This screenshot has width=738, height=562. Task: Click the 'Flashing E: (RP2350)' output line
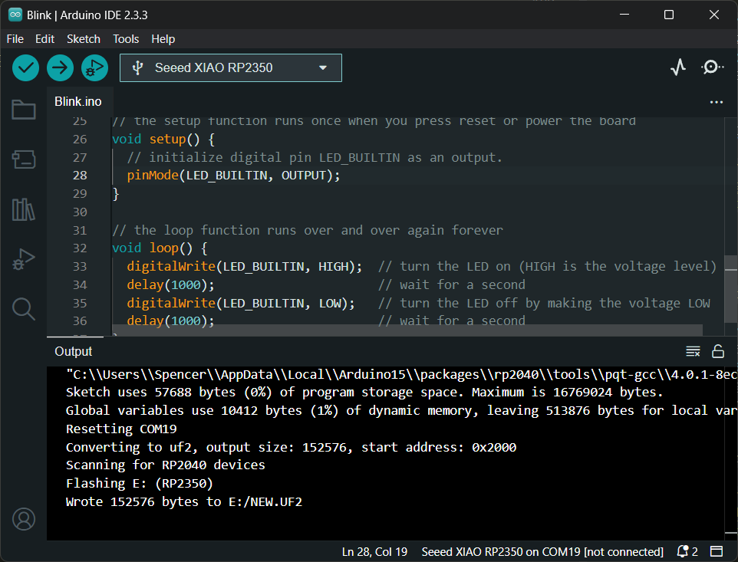(x=140, y=484)
